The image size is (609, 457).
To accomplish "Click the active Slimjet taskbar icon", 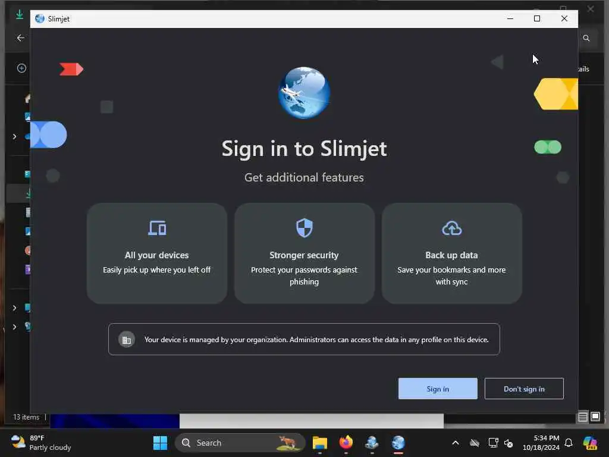I will [398, 442].
